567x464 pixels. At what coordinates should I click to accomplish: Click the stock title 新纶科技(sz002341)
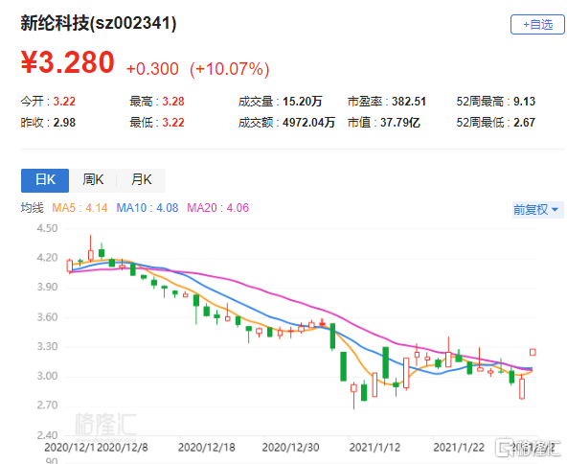(x=99, y=24)
